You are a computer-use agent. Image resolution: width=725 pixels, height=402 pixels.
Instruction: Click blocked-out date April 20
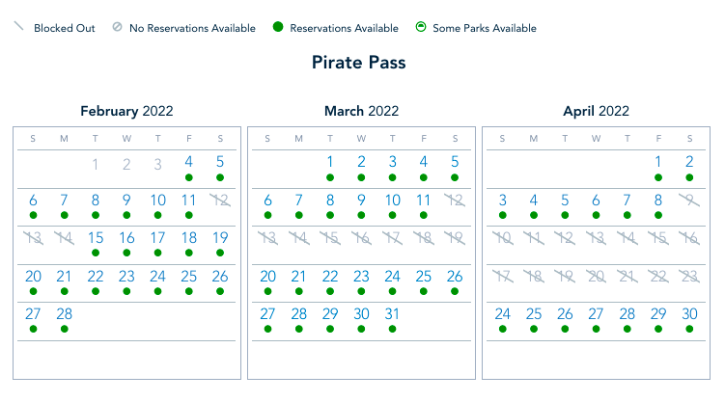click(596, 276)
